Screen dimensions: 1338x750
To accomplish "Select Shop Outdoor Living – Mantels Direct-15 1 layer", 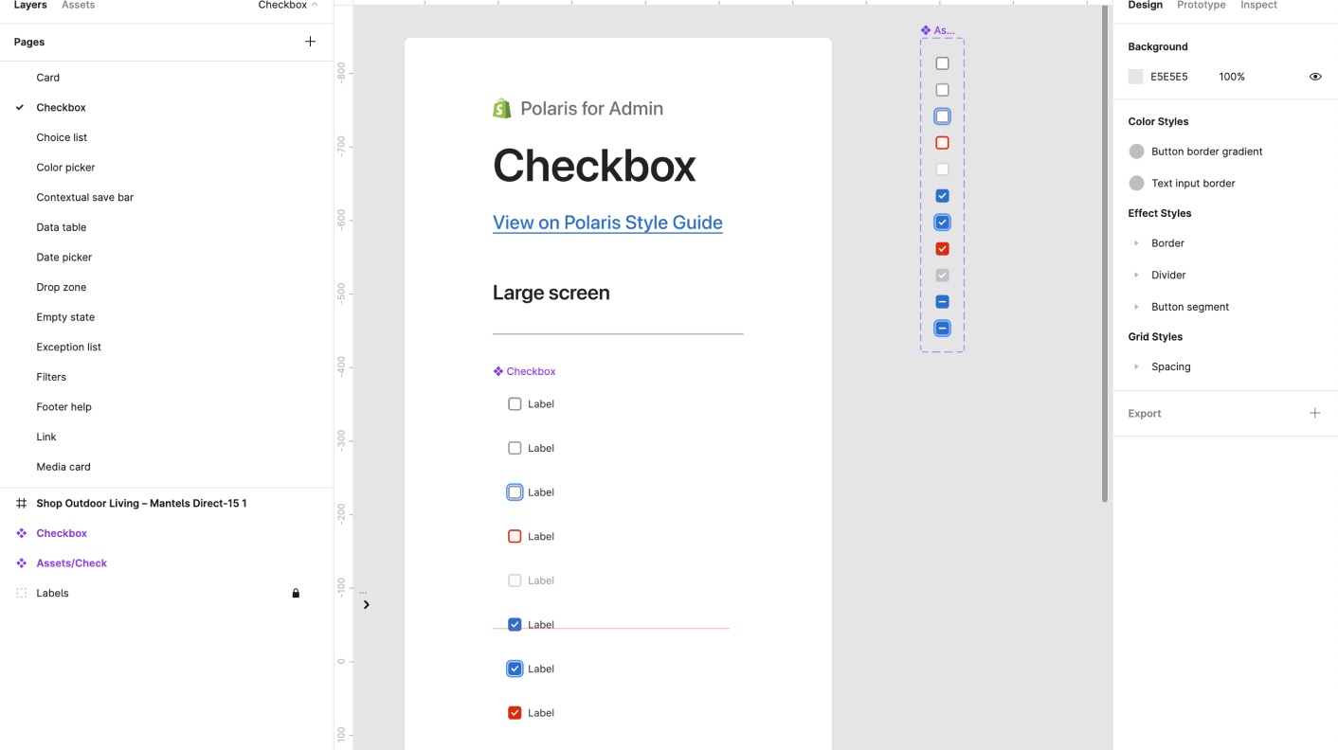I will [x=141, y=504].
